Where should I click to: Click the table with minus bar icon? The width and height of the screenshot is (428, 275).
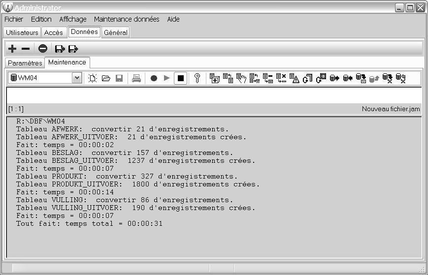click(268, 78)
